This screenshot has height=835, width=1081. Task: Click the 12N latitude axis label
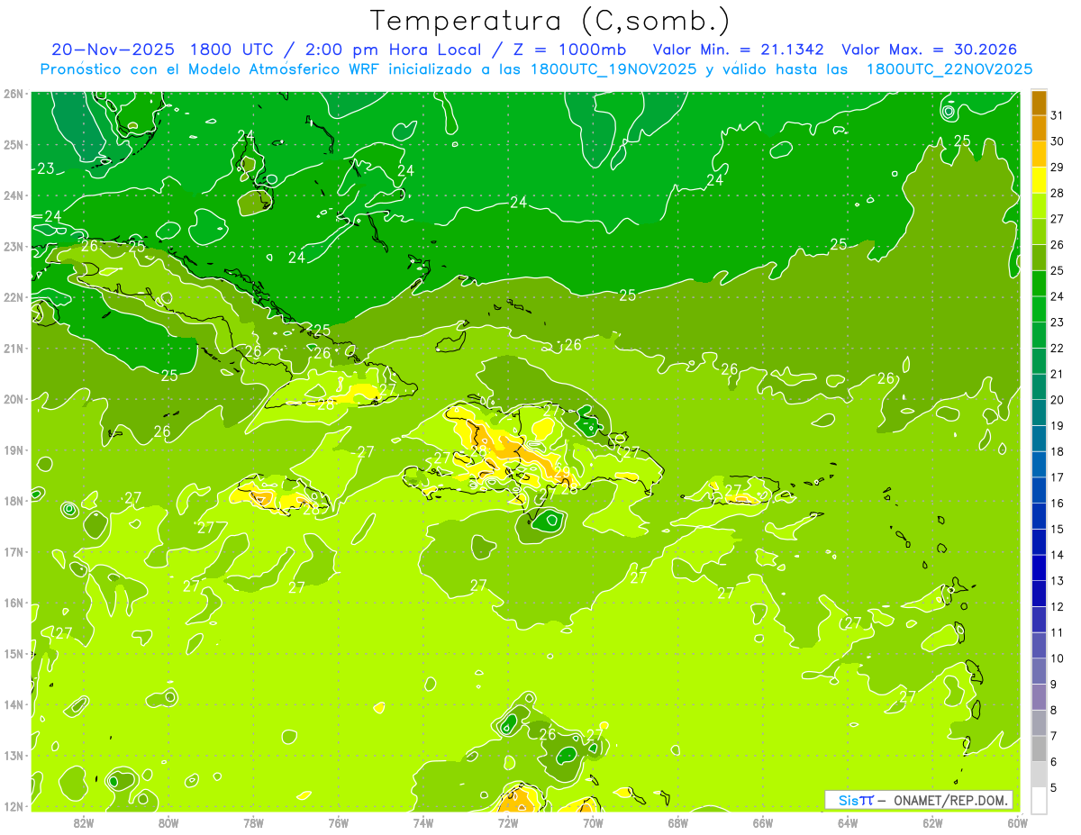[14, 806]
